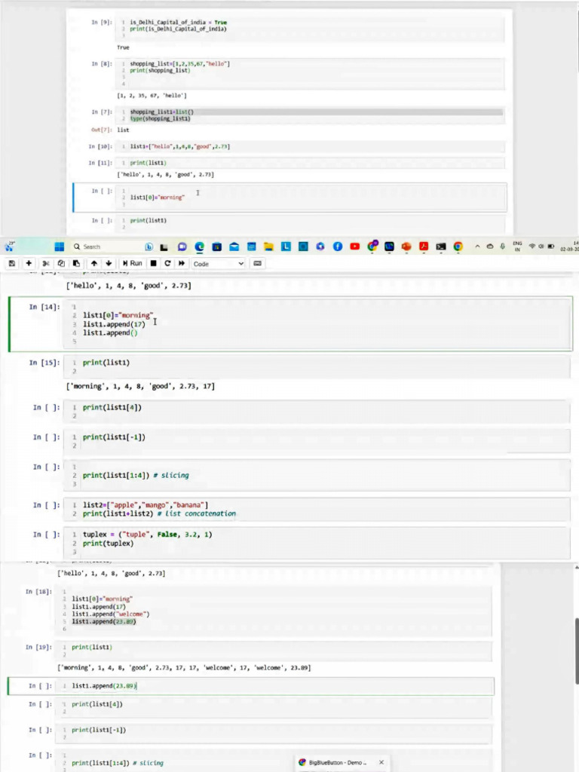Insert a new cell below with plus icon
Image resolution: width=579 pixels, height=772 pixels.
(29, 263)
